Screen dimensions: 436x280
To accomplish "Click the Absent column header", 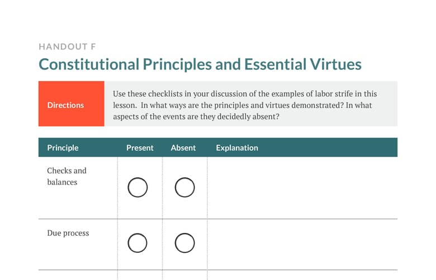I will [x=183, y=148].
